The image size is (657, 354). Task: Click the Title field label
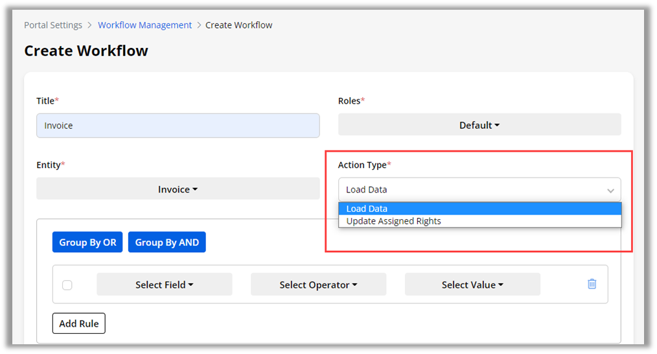pos(47,100)
